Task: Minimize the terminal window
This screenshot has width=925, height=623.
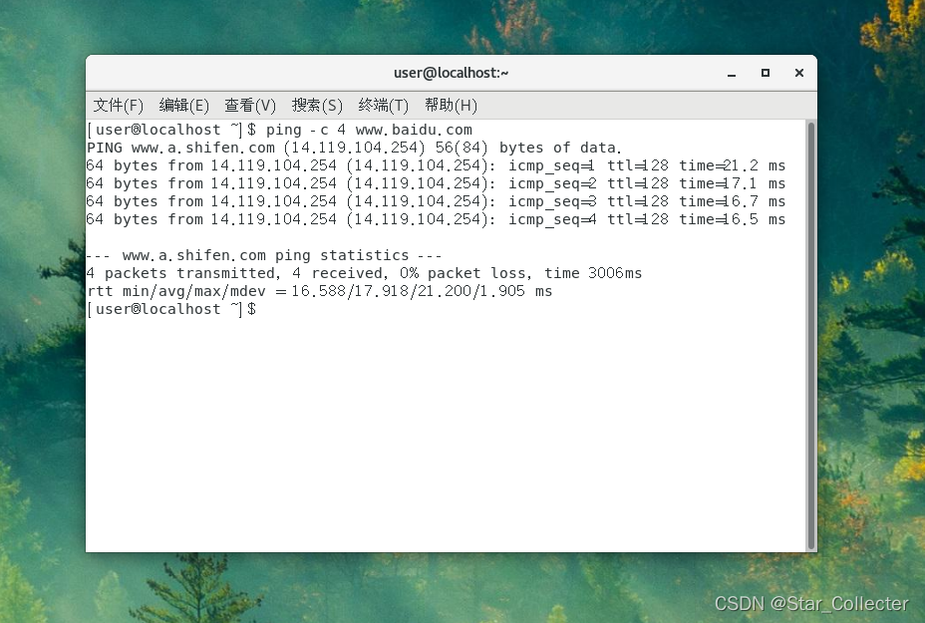Action: coord(732,73)
